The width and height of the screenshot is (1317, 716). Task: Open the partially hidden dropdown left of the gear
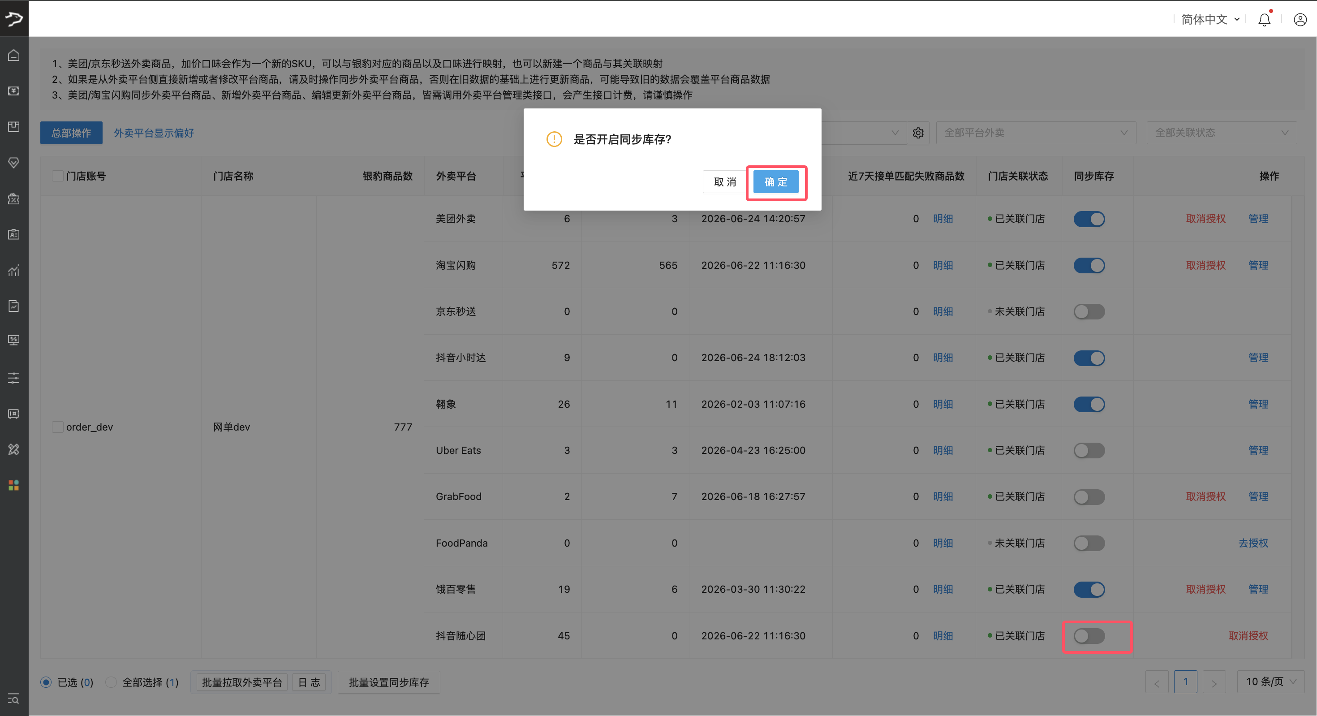[x=864, y=133]
